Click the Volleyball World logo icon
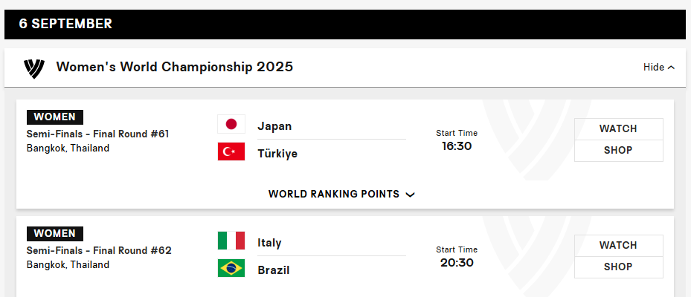This screenshot has width=691, height=297. pyautogui.click(x=34, y=68)
